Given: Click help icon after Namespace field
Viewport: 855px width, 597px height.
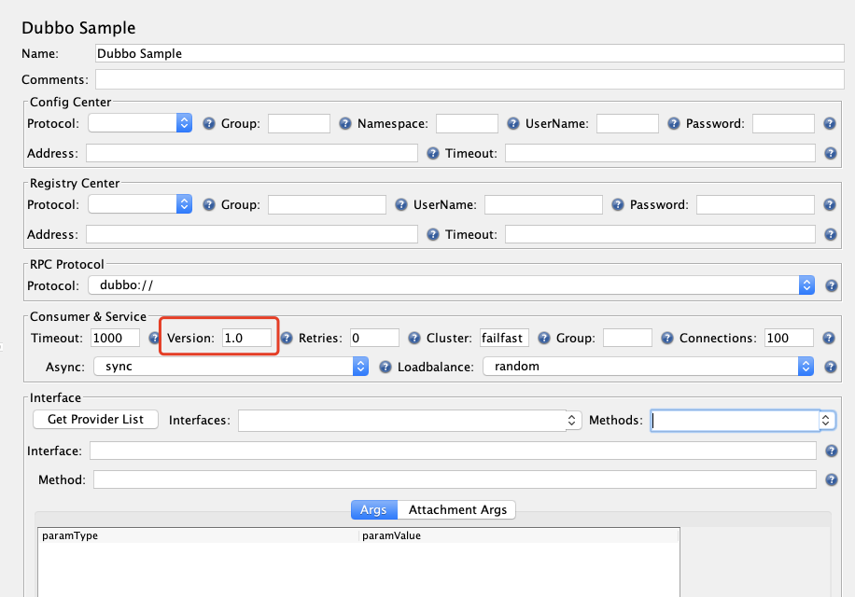Looking at the screenshot, I should click(x=513, y=124).
